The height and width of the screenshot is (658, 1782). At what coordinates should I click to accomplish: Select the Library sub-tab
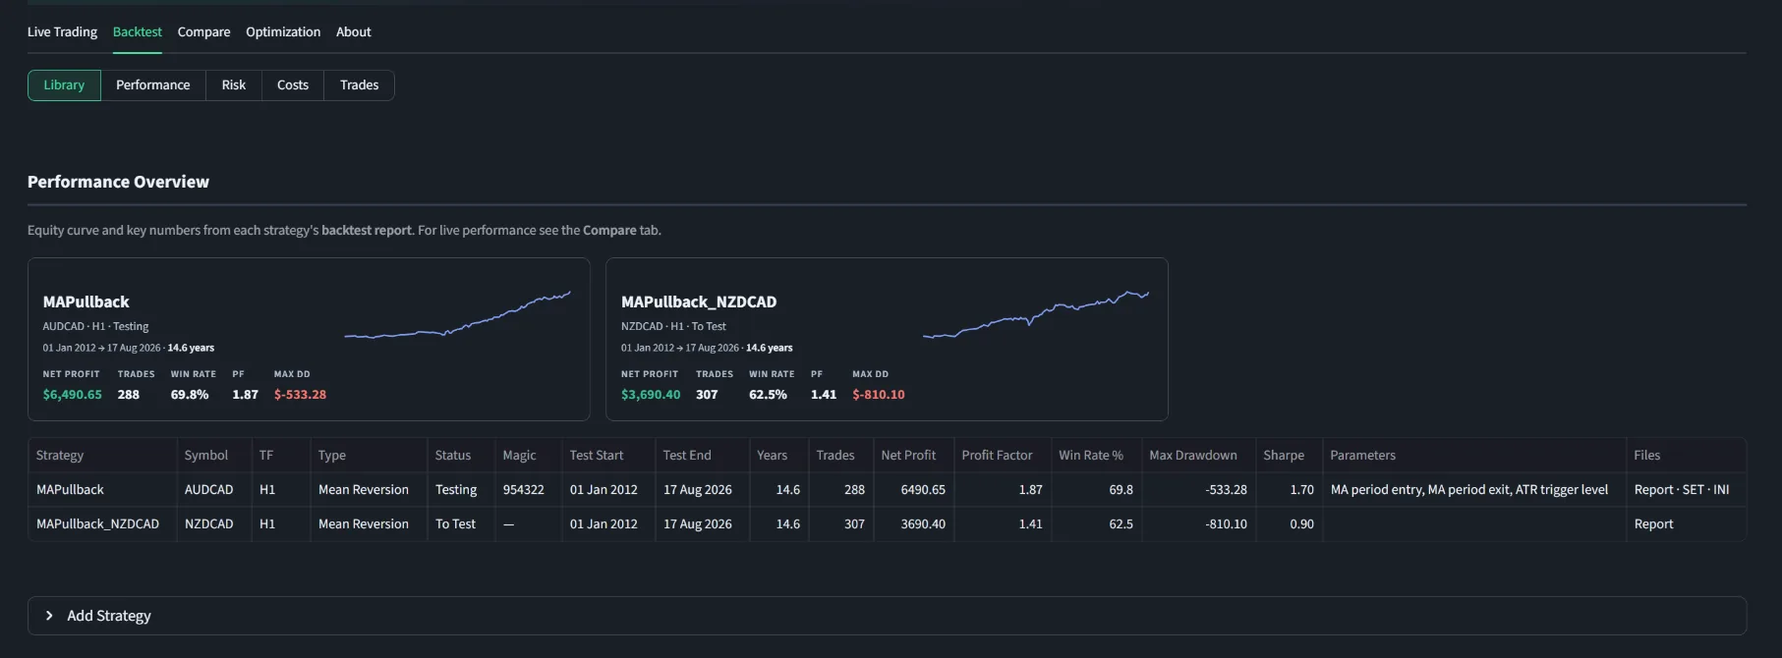[x=64, y=85]
